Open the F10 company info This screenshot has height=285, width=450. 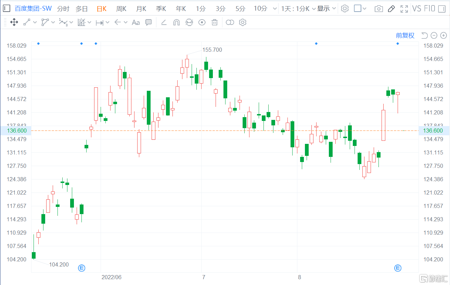[429, 9]
